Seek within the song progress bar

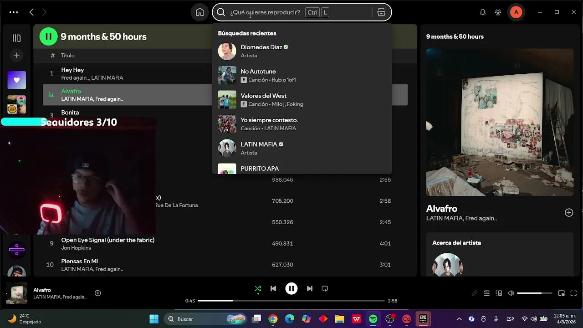291,301
